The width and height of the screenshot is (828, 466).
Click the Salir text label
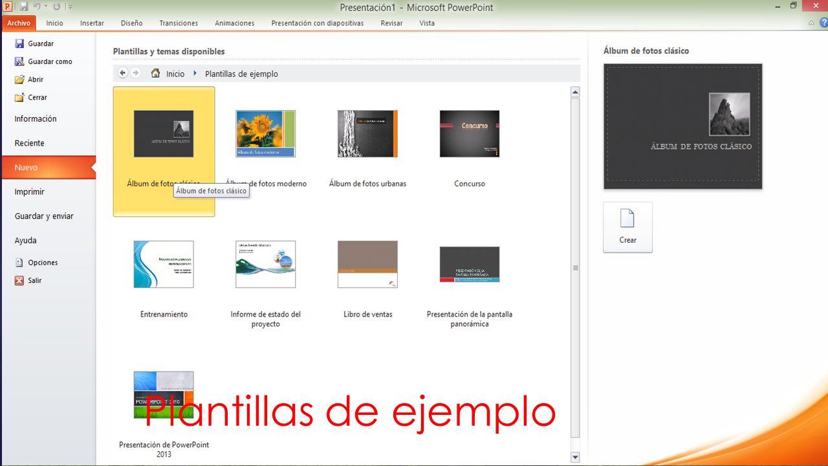[34, 280]
